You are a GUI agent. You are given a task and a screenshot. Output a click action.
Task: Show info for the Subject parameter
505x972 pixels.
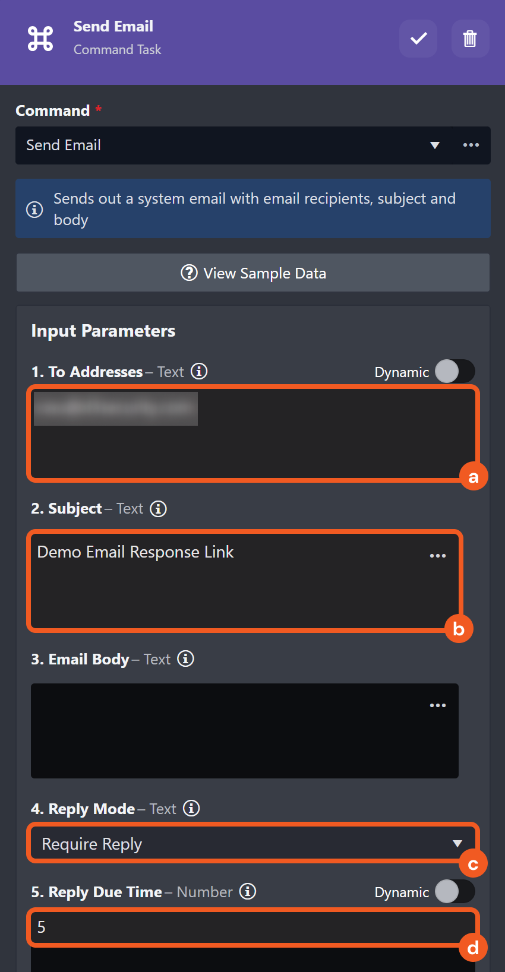(158, 509)
